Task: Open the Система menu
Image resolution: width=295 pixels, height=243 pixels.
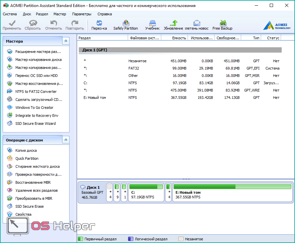Action: 10,14
